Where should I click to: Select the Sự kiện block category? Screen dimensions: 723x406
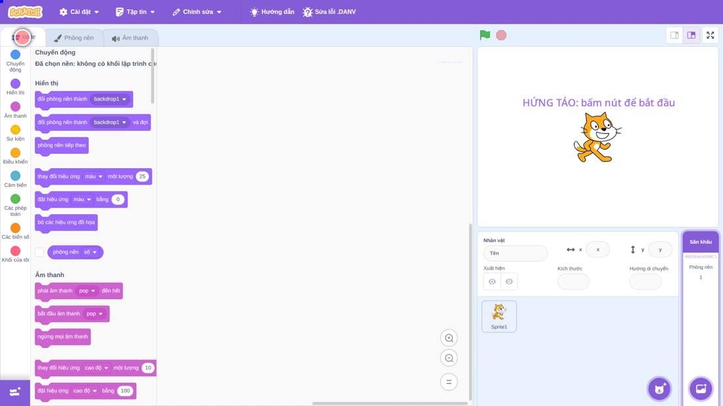15,133
